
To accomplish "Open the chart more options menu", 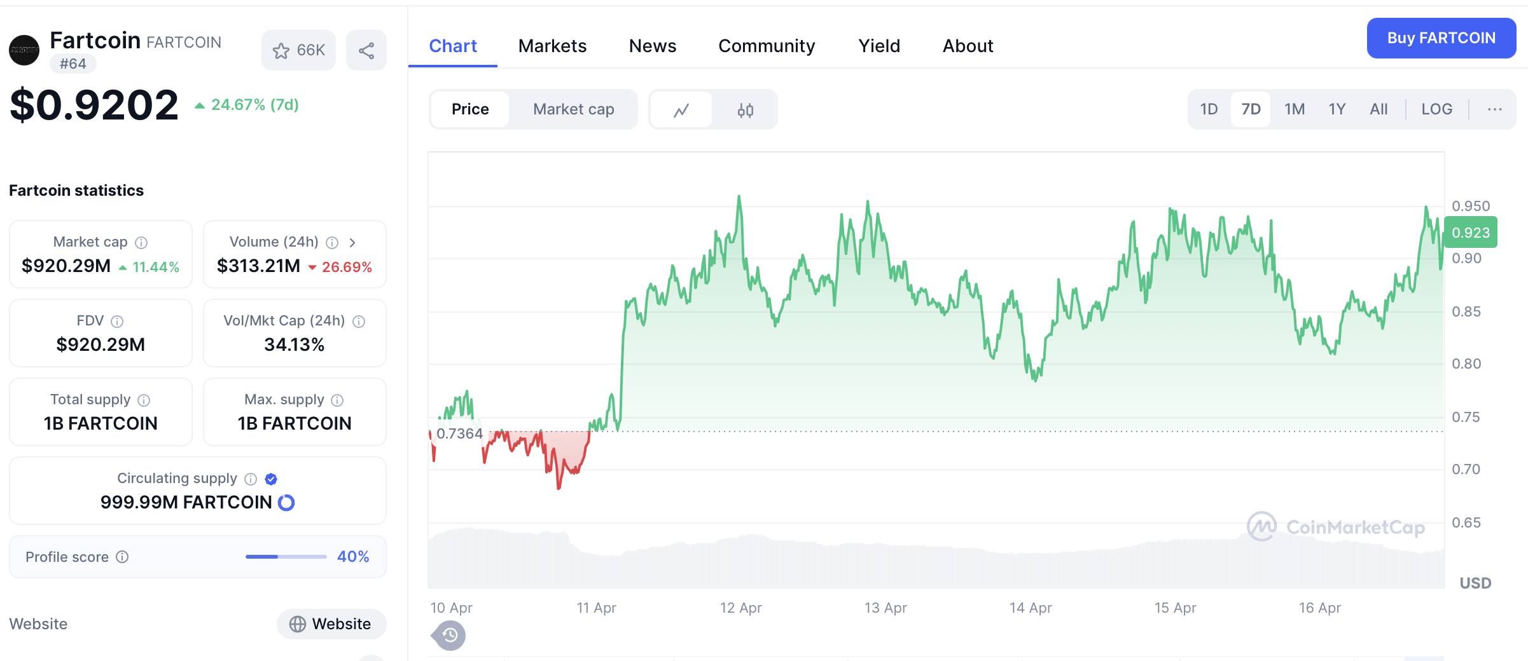I will click(1494, 109).
